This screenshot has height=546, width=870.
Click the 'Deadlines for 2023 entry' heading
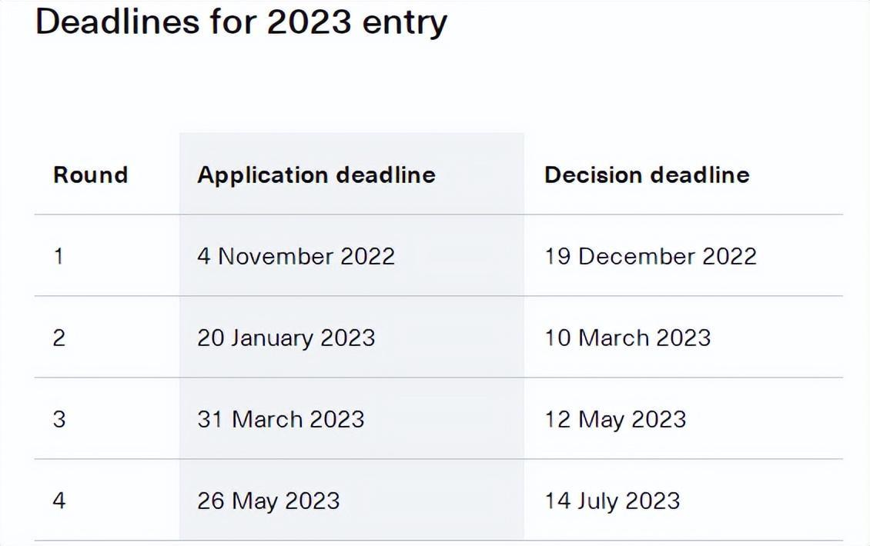click(241, 23)
